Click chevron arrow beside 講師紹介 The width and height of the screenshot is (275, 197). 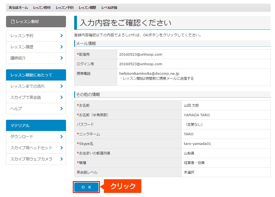(x=62, y=58)
